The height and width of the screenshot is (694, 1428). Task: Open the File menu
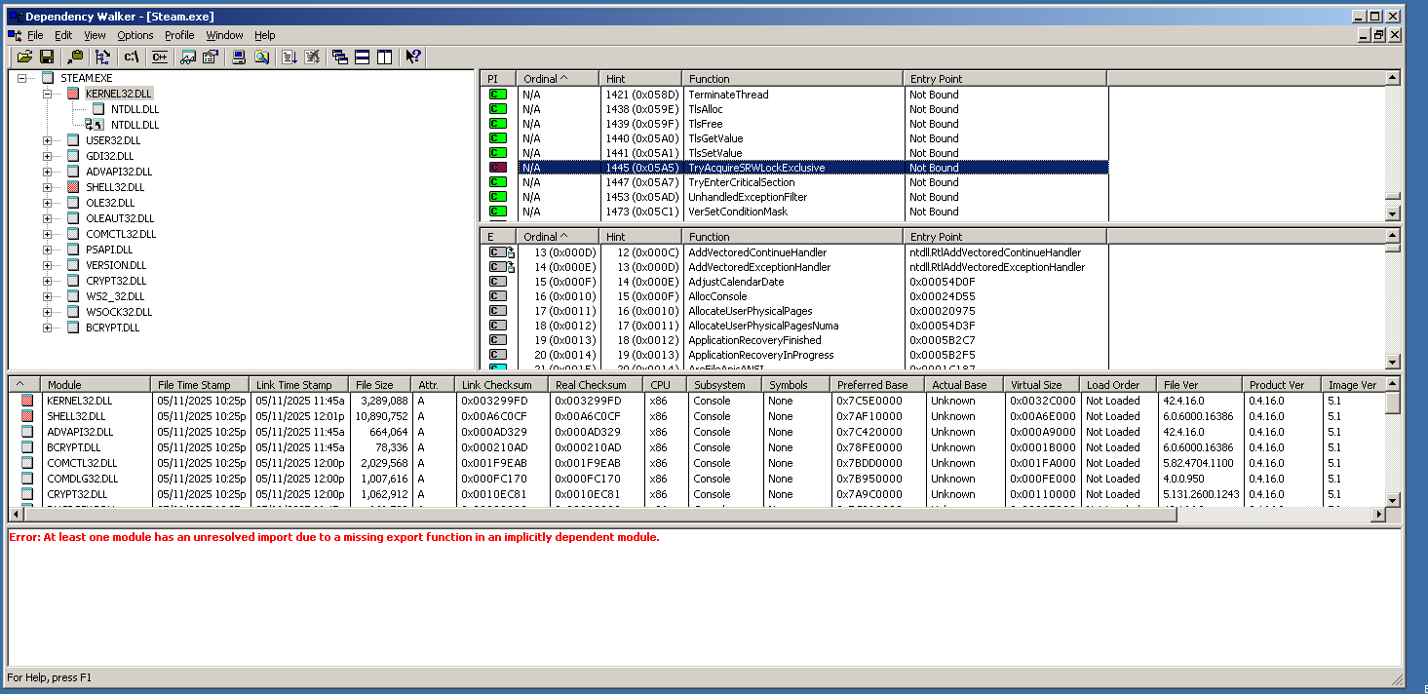[35, 35]
